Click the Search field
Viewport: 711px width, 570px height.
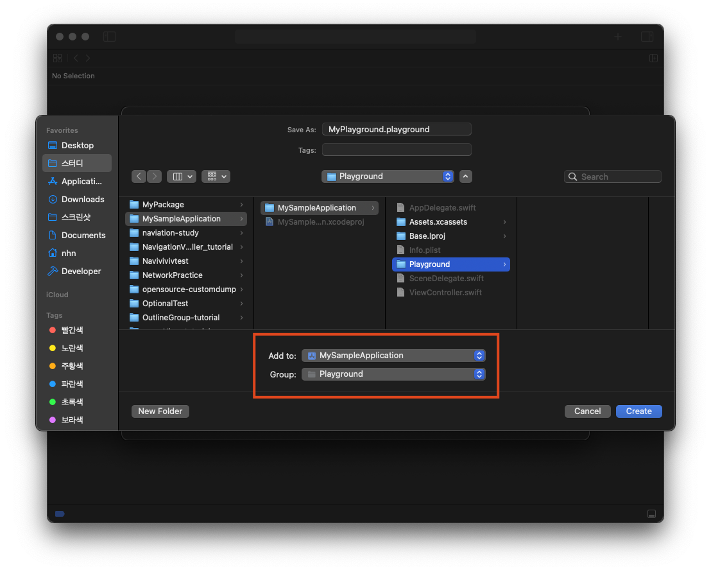[x=613, y=177]
